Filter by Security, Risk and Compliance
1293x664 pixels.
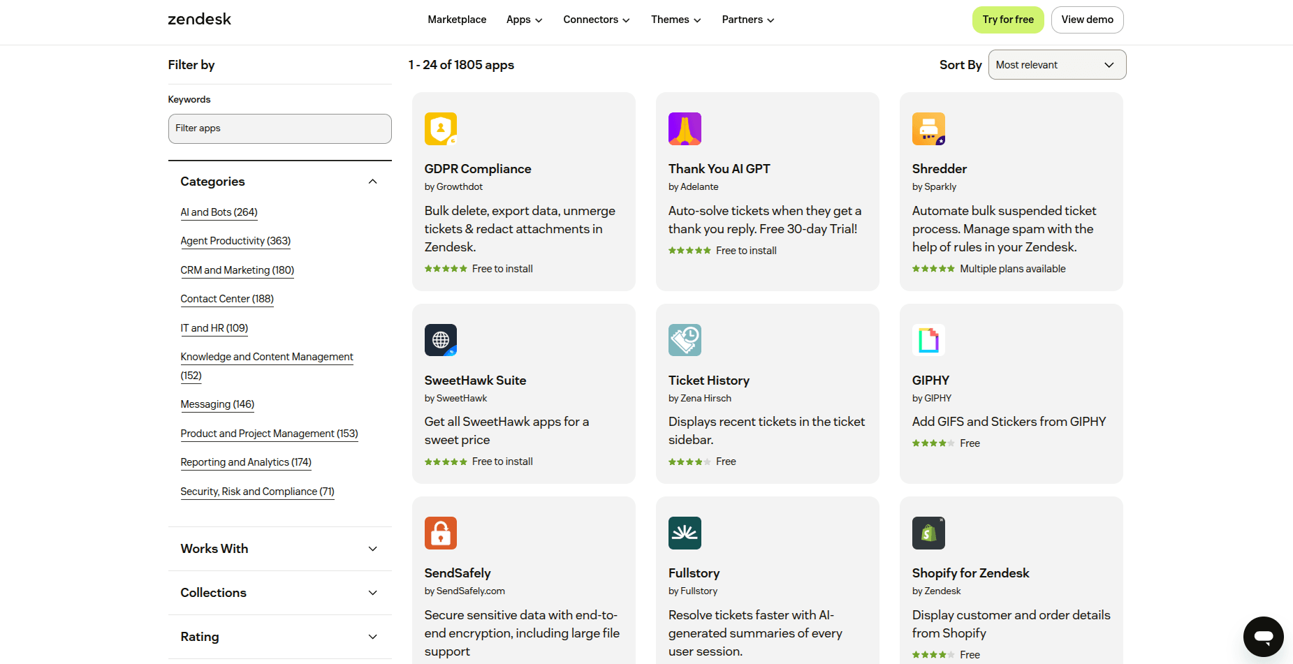point(257,492)
